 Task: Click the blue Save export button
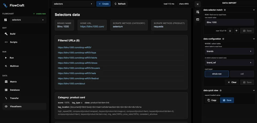pyautogui.click(x=227, y=100)
